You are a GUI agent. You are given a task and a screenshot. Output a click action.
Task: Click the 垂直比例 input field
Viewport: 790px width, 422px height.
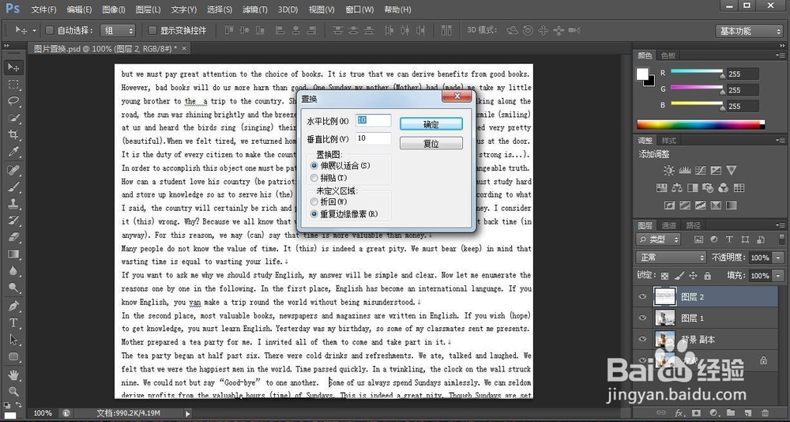pyautogui.click(x=374, y=138)
